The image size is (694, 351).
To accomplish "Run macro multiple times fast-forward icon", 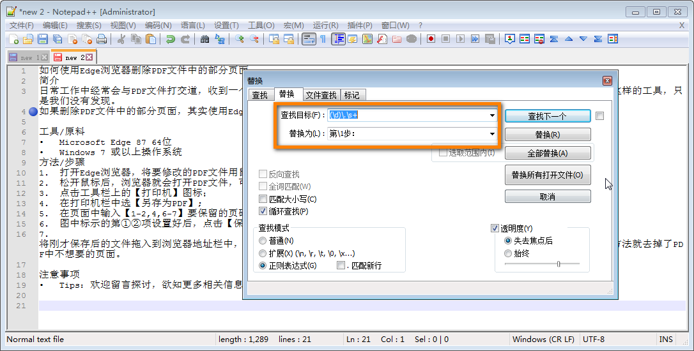I will point(475,39).
